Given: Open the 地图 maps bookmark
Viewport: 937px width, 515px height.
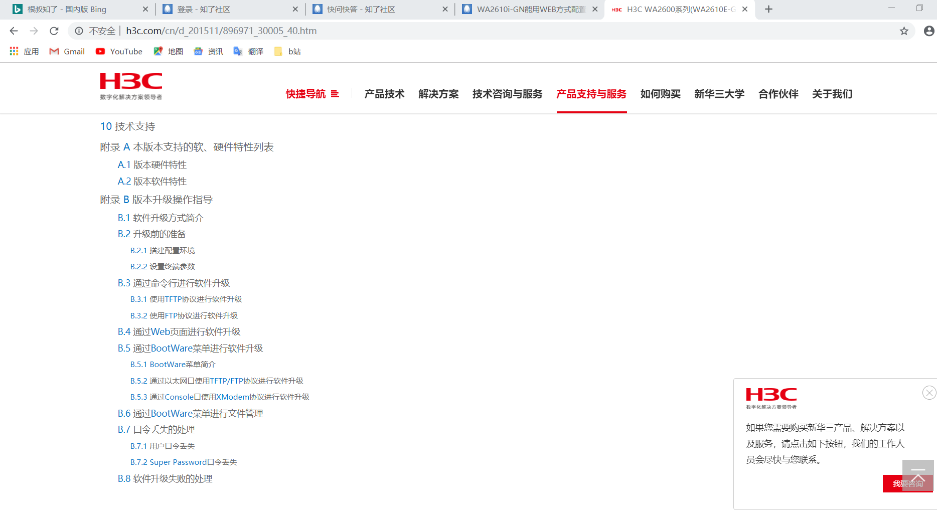Looking at the screenshot, I should click(168, 51).
